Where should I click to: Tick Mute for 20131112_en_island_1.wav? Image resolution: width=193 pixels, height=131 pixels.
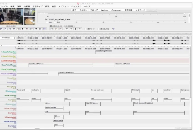[x=47, y=22]
